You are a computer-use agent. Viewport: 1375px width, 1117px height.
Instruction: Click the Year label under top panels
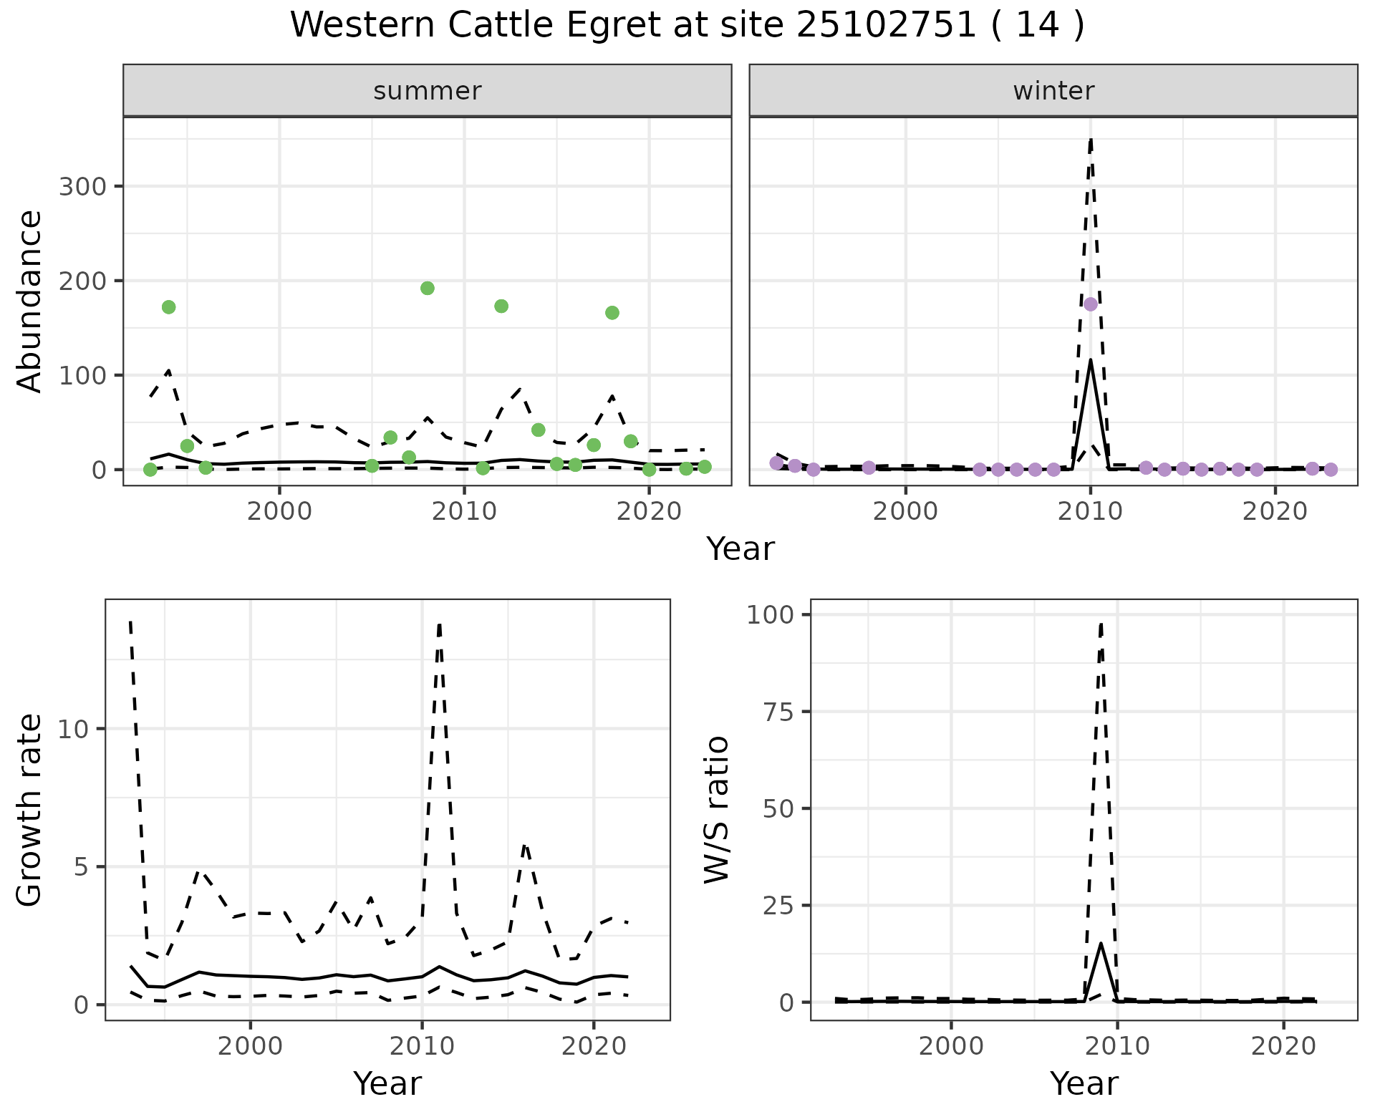pos(740,549)
